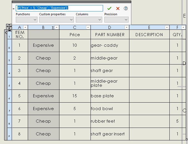Expand the Columns dropdown list
The width and height of the screenshot is (188, 144).
(x=89, y=20)
